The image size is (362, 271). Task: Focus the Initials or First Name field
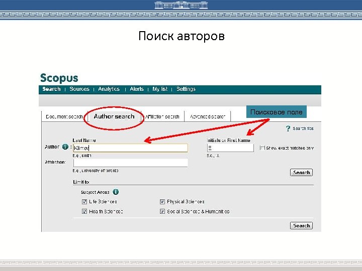[230, 148]
